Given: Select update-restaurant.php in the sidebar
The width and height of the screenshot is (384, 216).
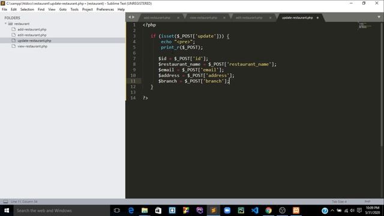Looking at the screenshot, I should point(34,41).
